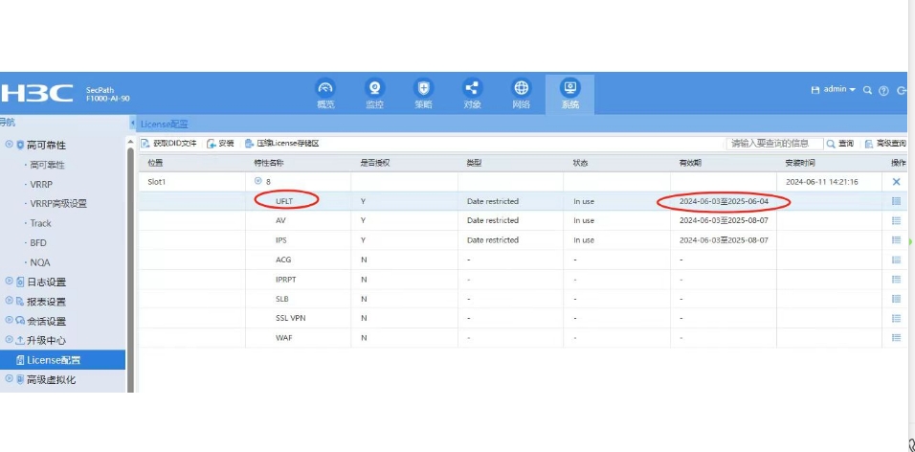The image size is (915, 452).
Task: Open the 策略 policy tab
Action: pyautogui.click(x=423, y=94)
